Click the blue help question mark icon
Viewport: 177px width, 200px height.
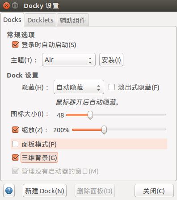click(9, 191)
